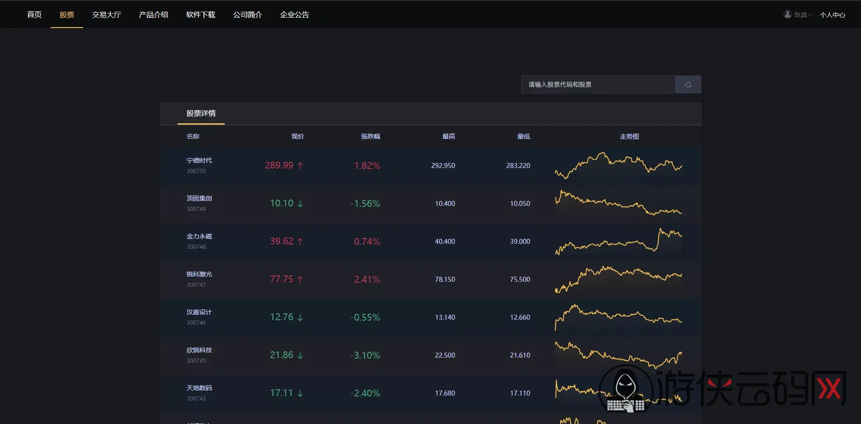Screen dimensions: 861x424
Task: Click the user avatar icon
Action: coord(787,14)
